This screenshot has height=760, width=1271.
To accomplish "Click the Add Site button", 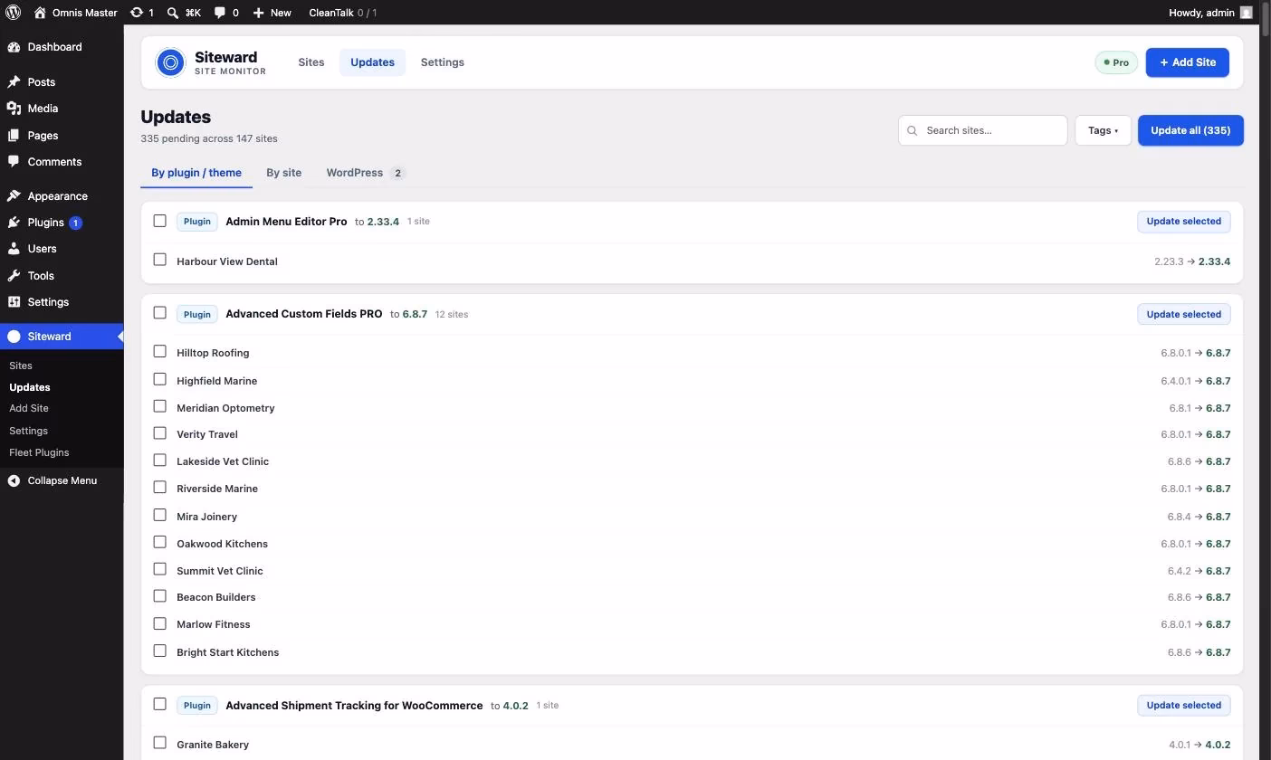I will tap(1188, 62).
